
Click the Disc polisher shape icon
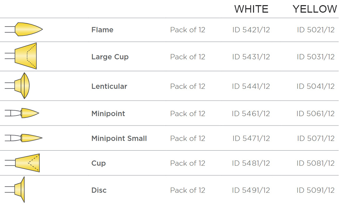click(15, 190)
